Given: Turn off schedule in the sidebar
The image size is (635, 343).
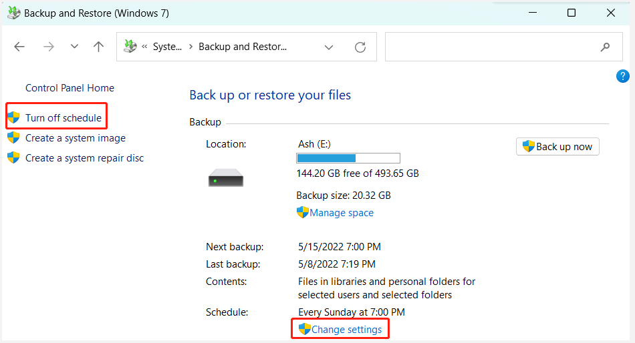Looking at the screenshot, I should tap(63, 118).
